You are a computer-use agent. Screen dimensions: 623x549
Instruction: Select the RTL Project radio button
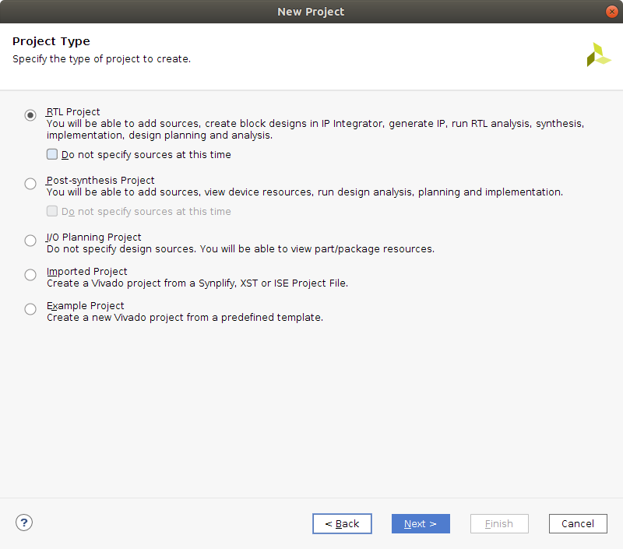click(30, 115)
